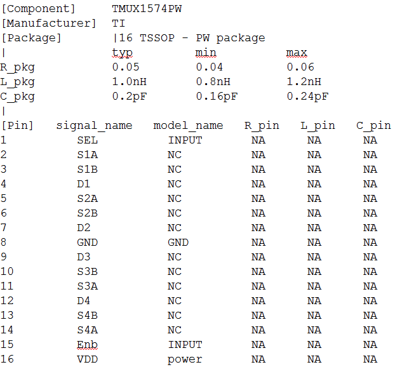Click the Enb signal name
Viewport: 395px width, 367px height.
(x=88, y=345)
